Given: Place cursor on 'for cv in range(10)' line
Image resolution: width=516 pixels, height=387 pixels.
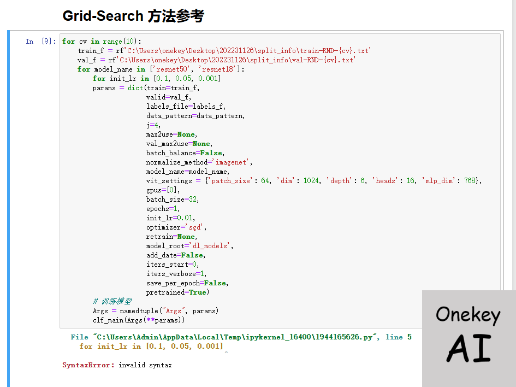Looking at the screenshot, I should click(102, 42).
